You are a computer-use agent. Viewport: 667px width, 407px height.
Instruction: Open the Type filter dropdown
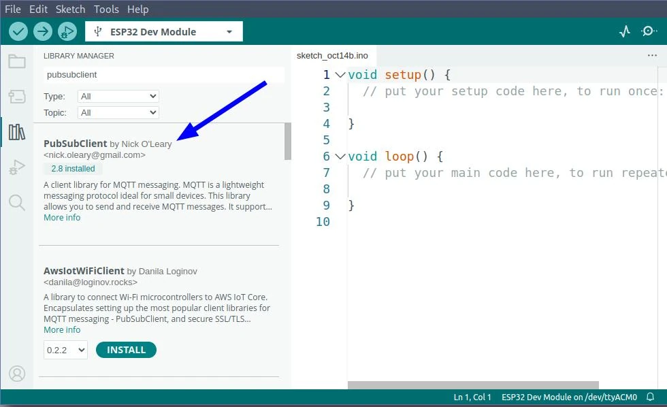coord(118,97)
